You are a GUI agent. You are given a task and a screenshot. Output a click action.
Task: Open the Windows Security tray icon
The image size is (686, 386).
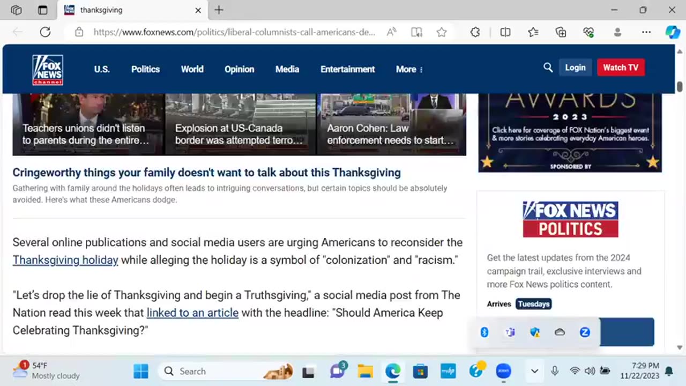tap(535, 332)
